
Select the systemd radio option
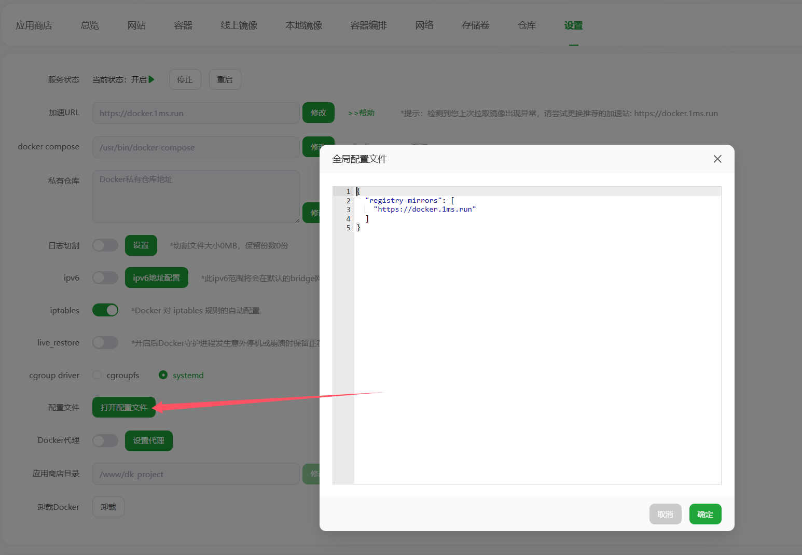click(163, 374)
